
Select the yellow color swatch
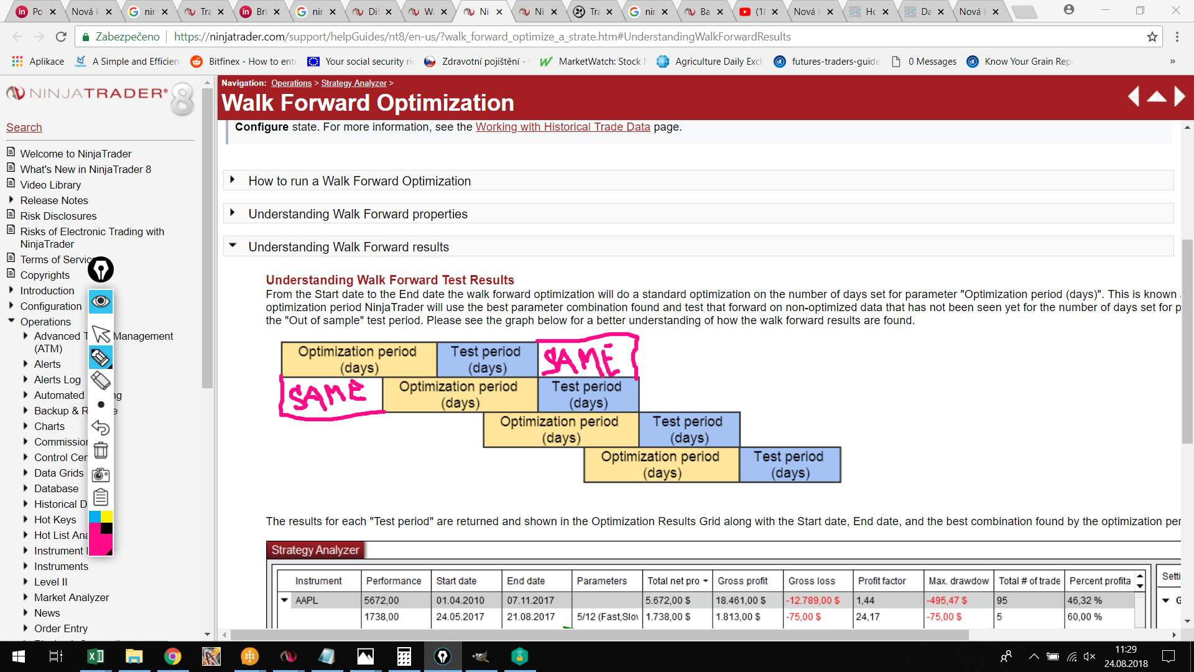tap(107, 516)
